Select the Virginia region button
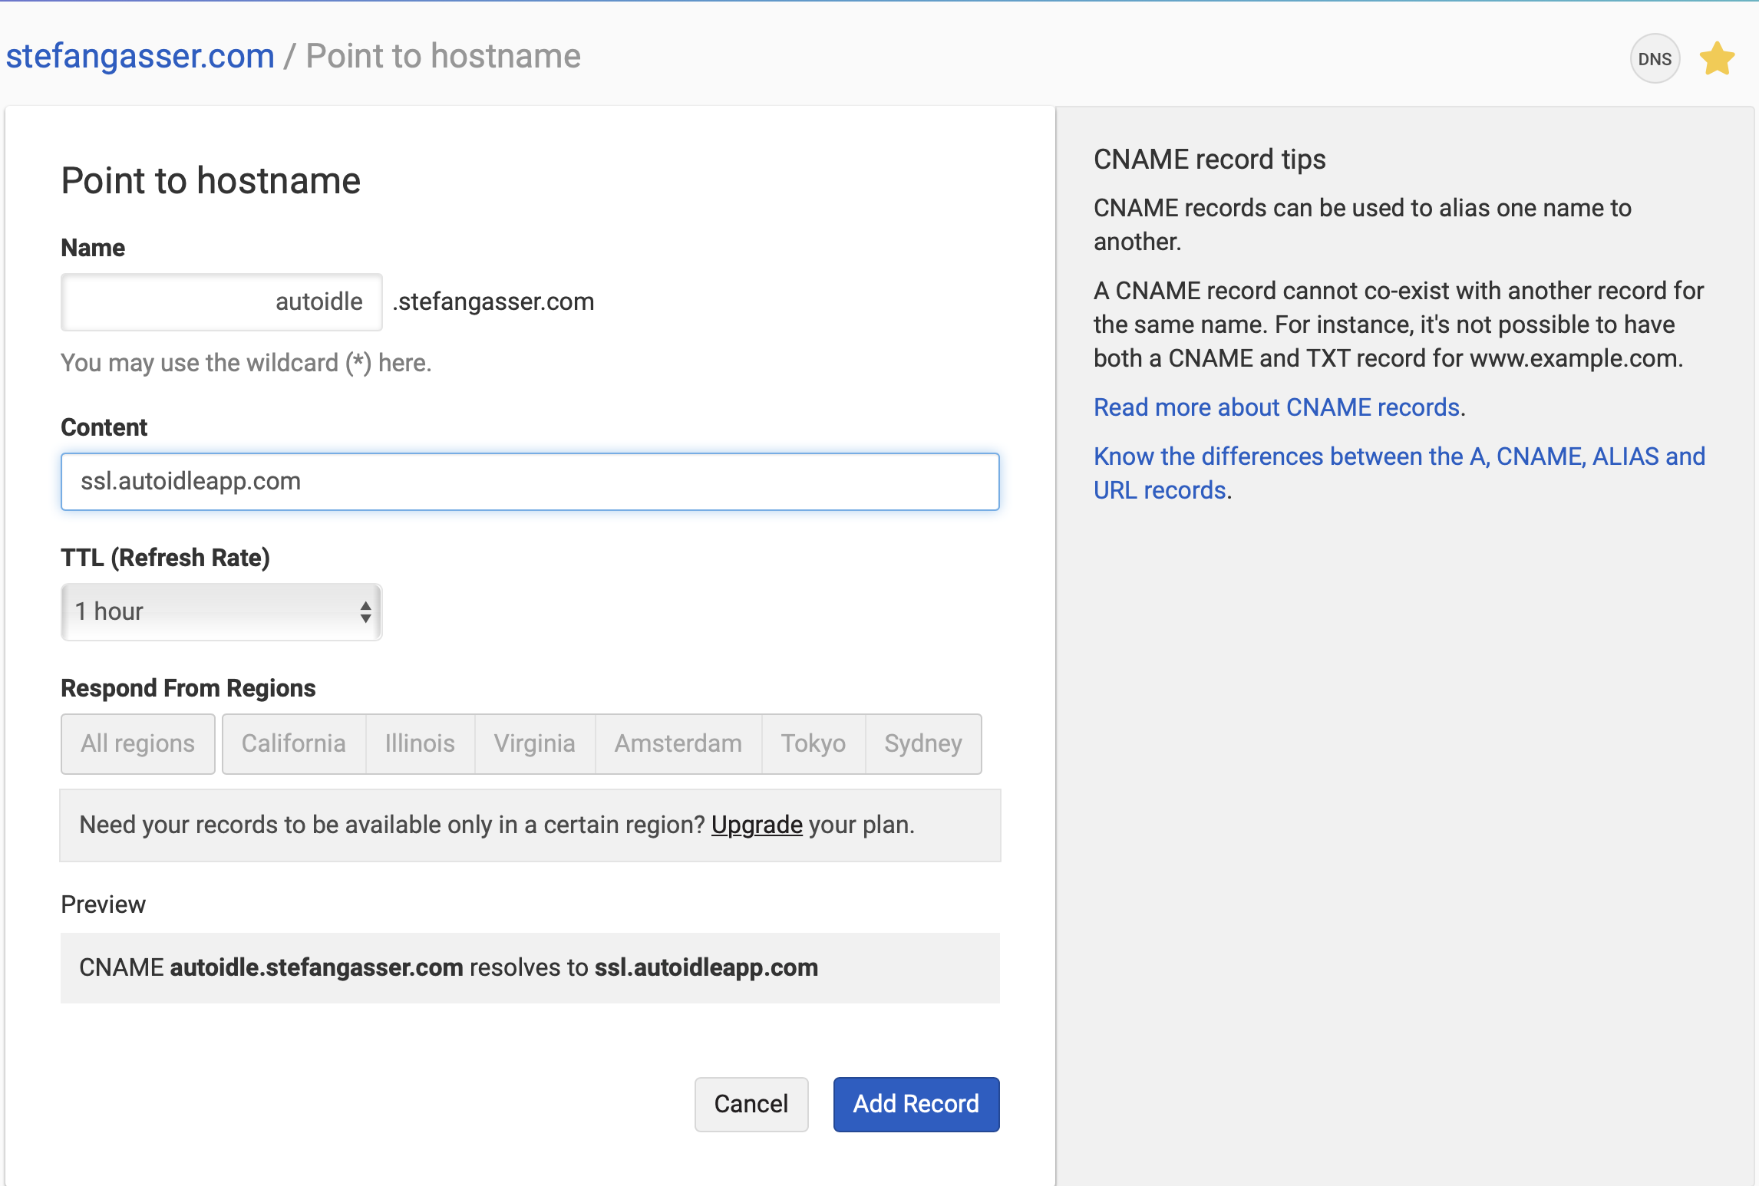The width and height of the screenshot is (1759, 1186). [534, 743]
